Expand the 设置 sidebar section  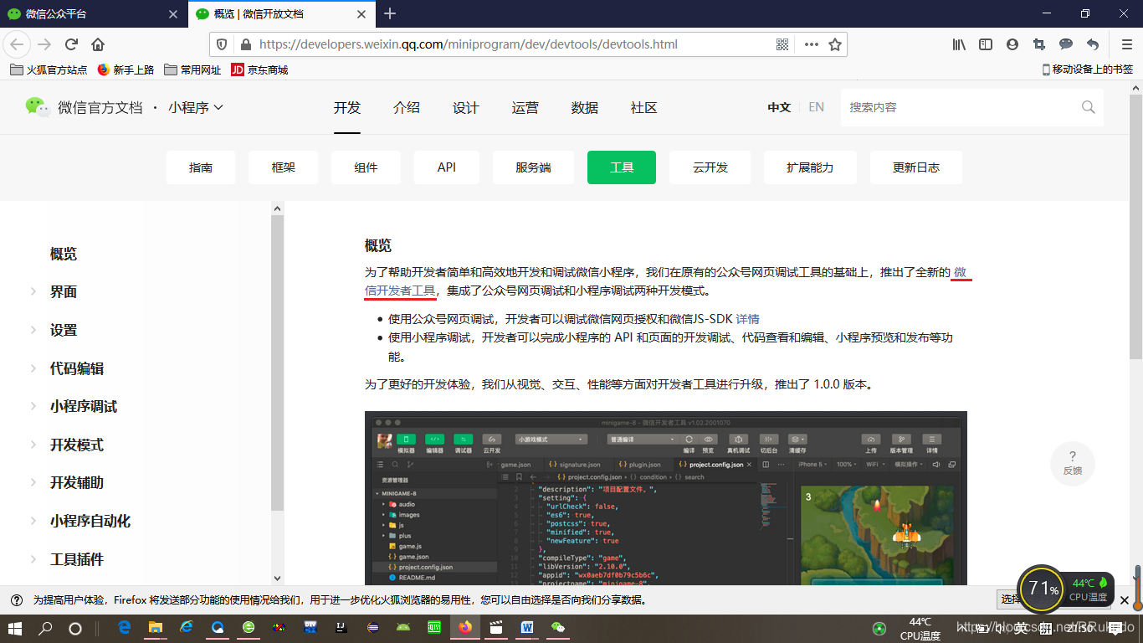63,330
